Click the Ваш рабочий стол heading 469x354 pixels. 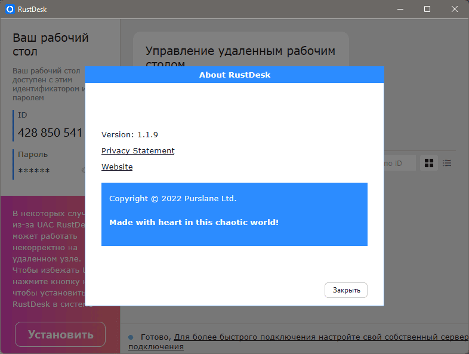[x=51, y=44]
